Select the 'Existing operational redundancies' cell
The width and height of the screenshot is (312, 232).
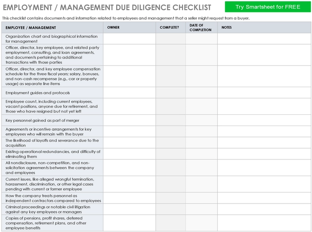pos(52,154)
